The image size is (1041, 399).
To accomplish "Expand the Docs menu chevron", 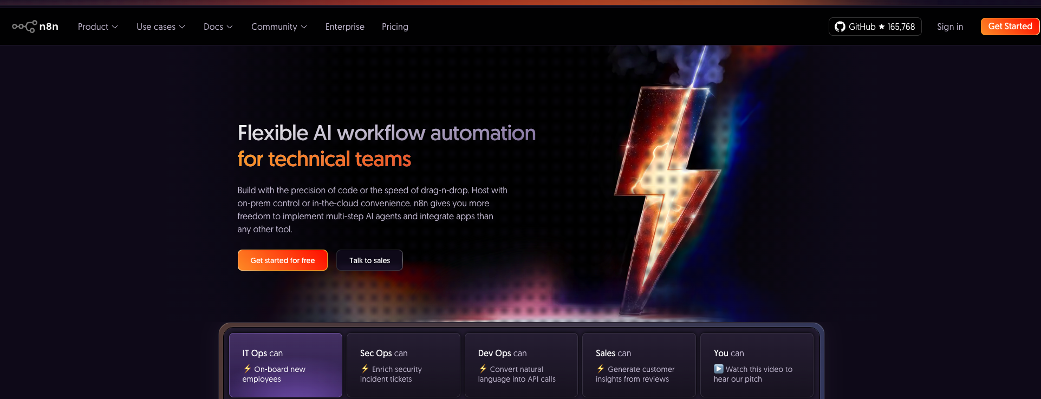I will (x=230, y=27).
